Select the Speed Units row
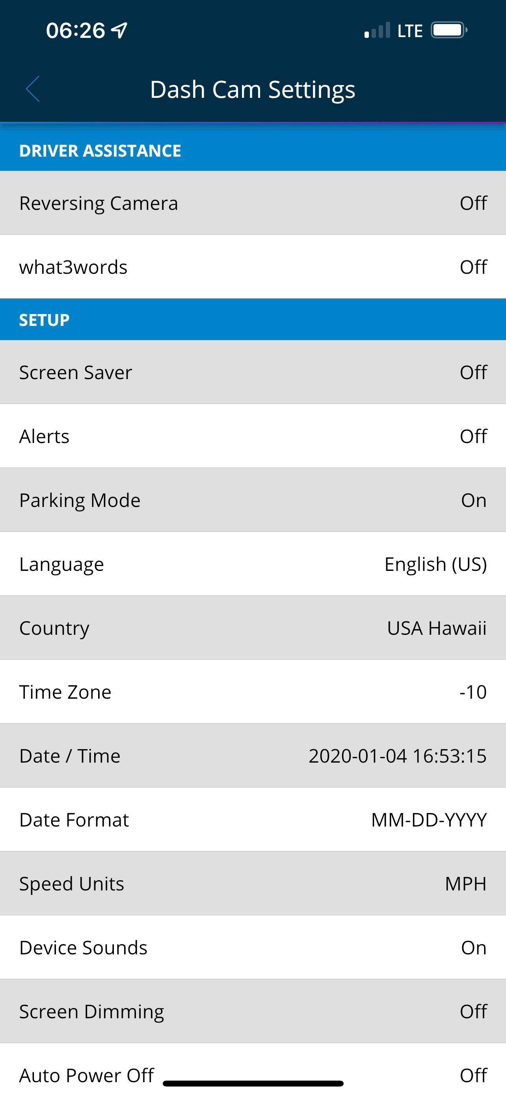Viewport: 506px width, 1096px height. pyautogui.click(x=253, y=884)
